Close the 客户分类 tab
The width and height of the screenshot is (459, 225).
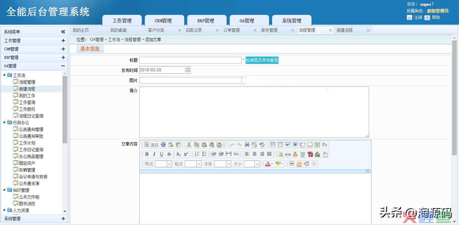[180, 30]
